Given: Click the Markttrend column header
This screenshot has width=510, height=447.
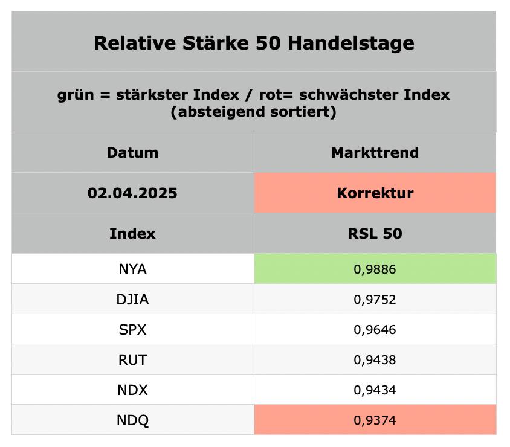Looking at the screenshot, I should click(375, 152).
